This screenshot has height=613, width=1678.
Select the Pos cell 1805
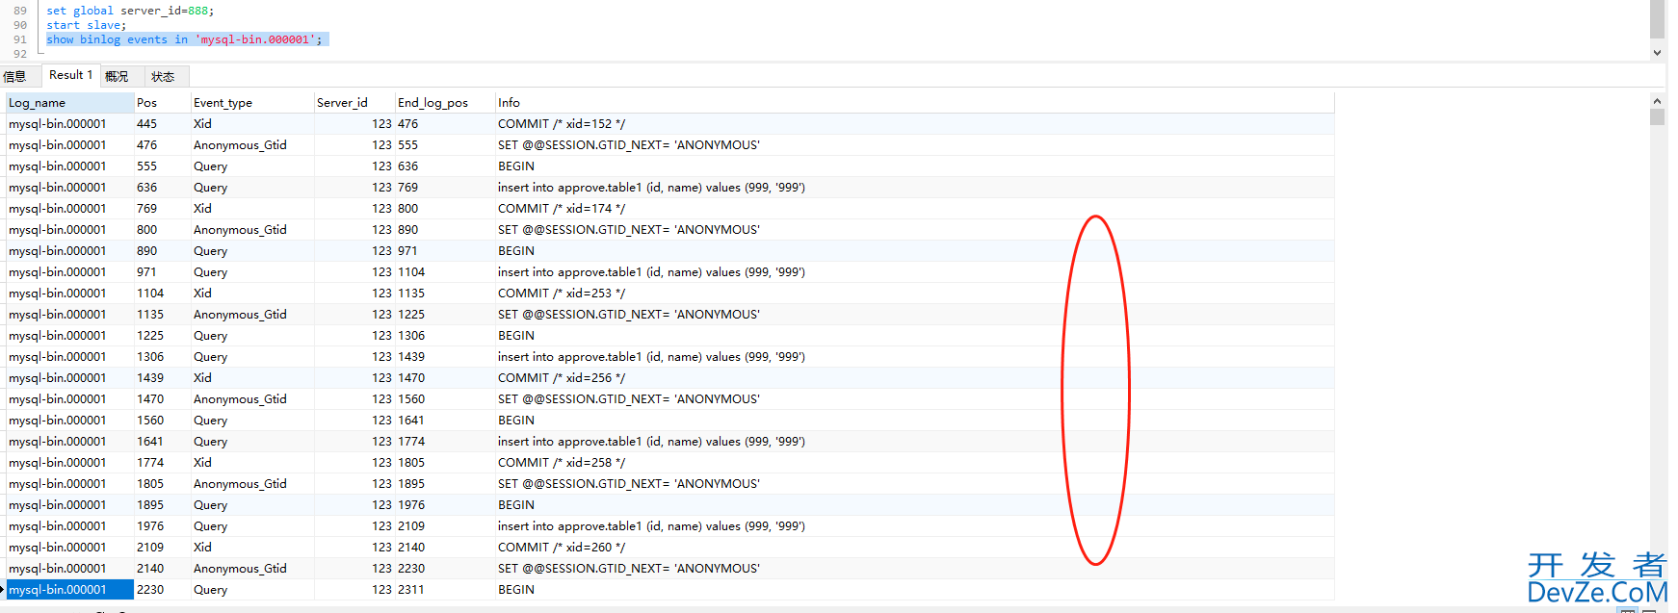pyautogui.click(x=162, y=484)
